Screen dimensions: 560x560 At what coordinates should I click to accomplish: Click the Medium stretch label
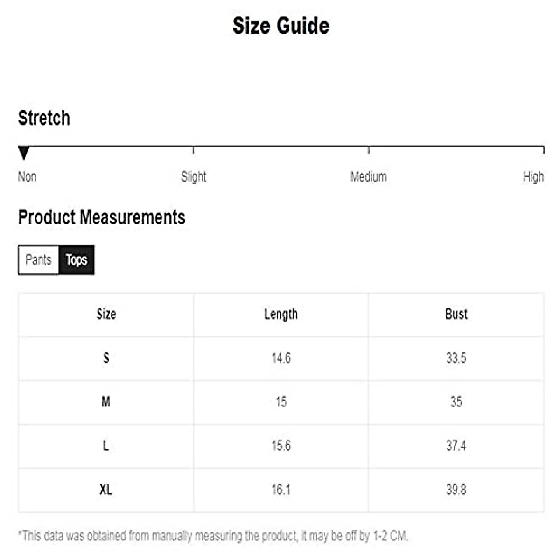(x=368, y=177)
